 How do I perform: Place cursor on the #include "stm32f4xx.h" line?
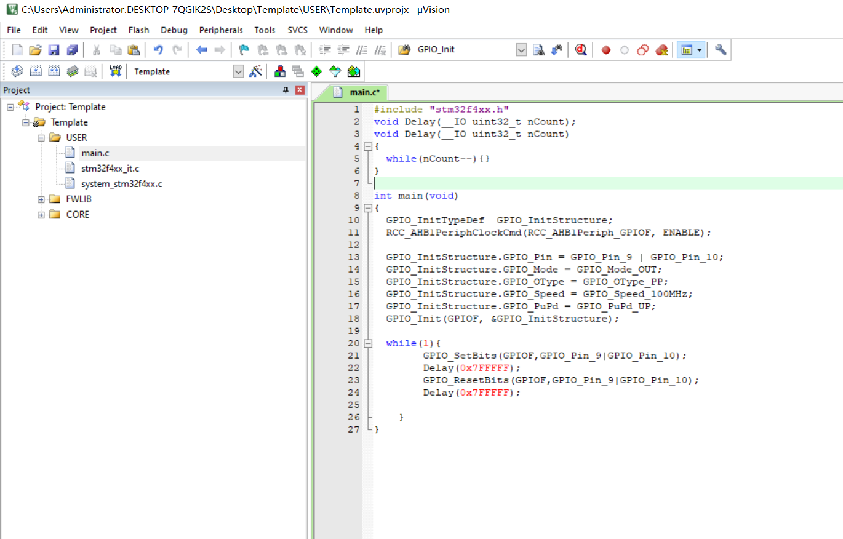[441, 110]
